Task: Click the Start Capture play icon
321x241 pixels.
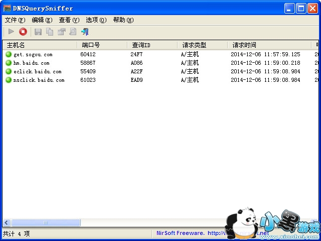Action: pos(11,32)
